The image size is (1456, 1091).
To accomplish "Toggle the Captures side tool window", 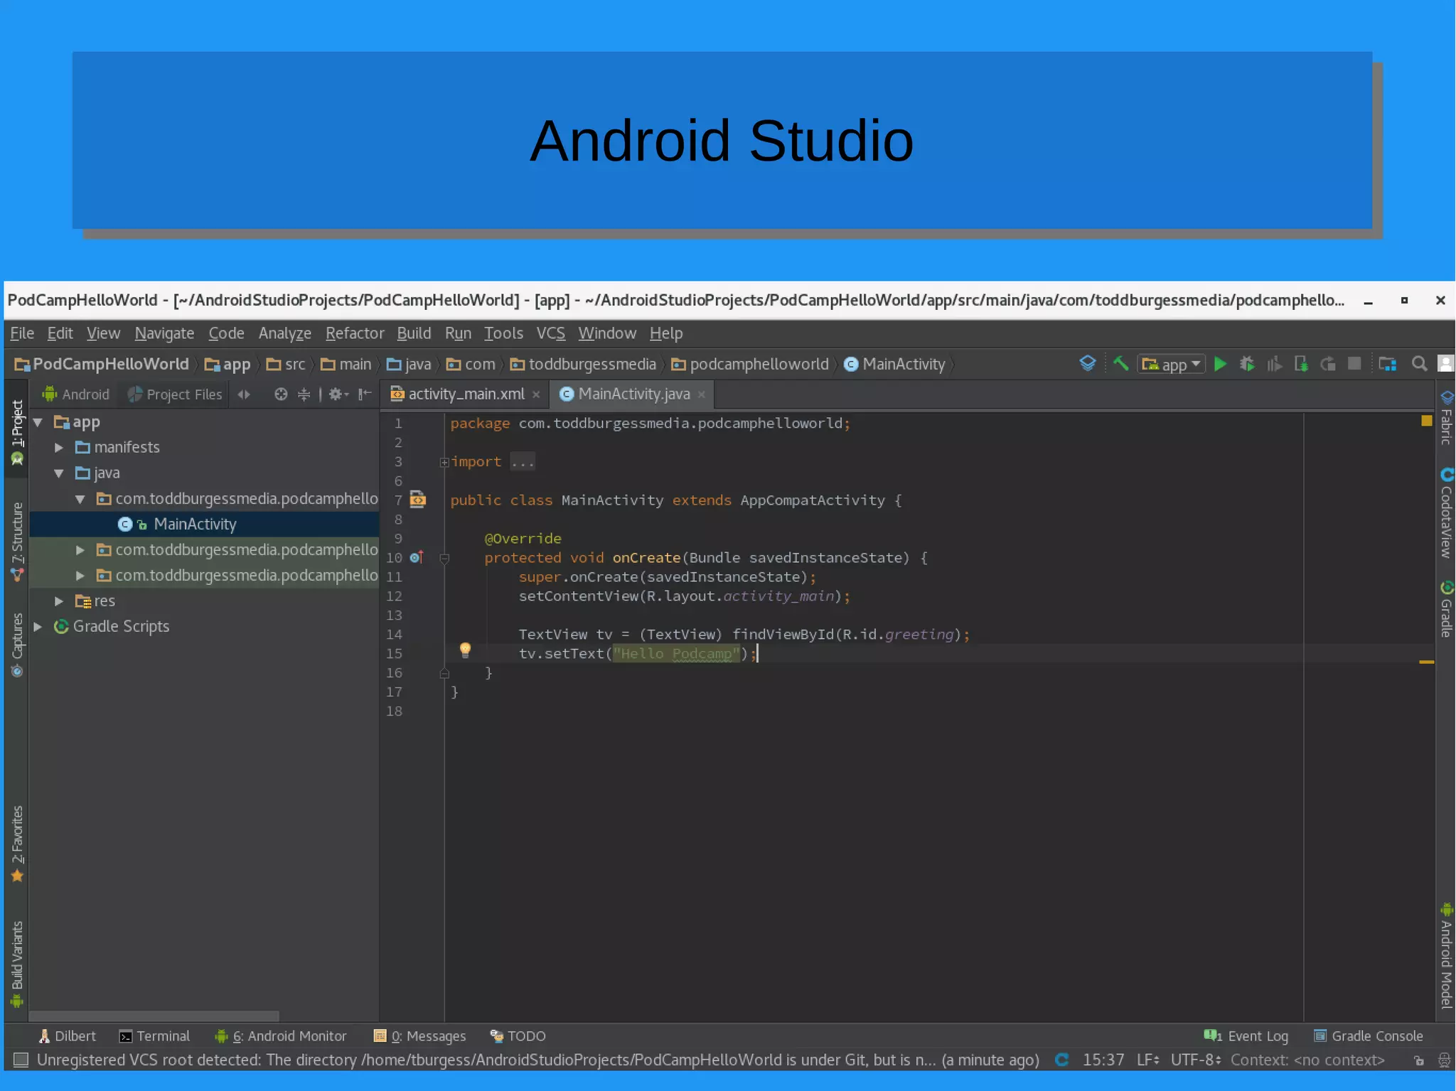I will tap(17, 645).
